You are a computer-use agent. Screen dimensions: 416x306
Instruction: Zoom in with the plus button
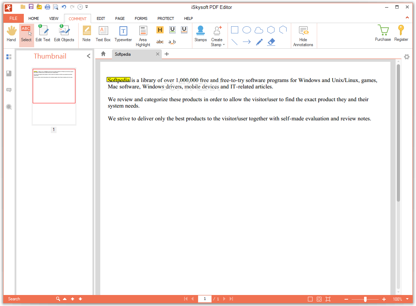[384, 299]
